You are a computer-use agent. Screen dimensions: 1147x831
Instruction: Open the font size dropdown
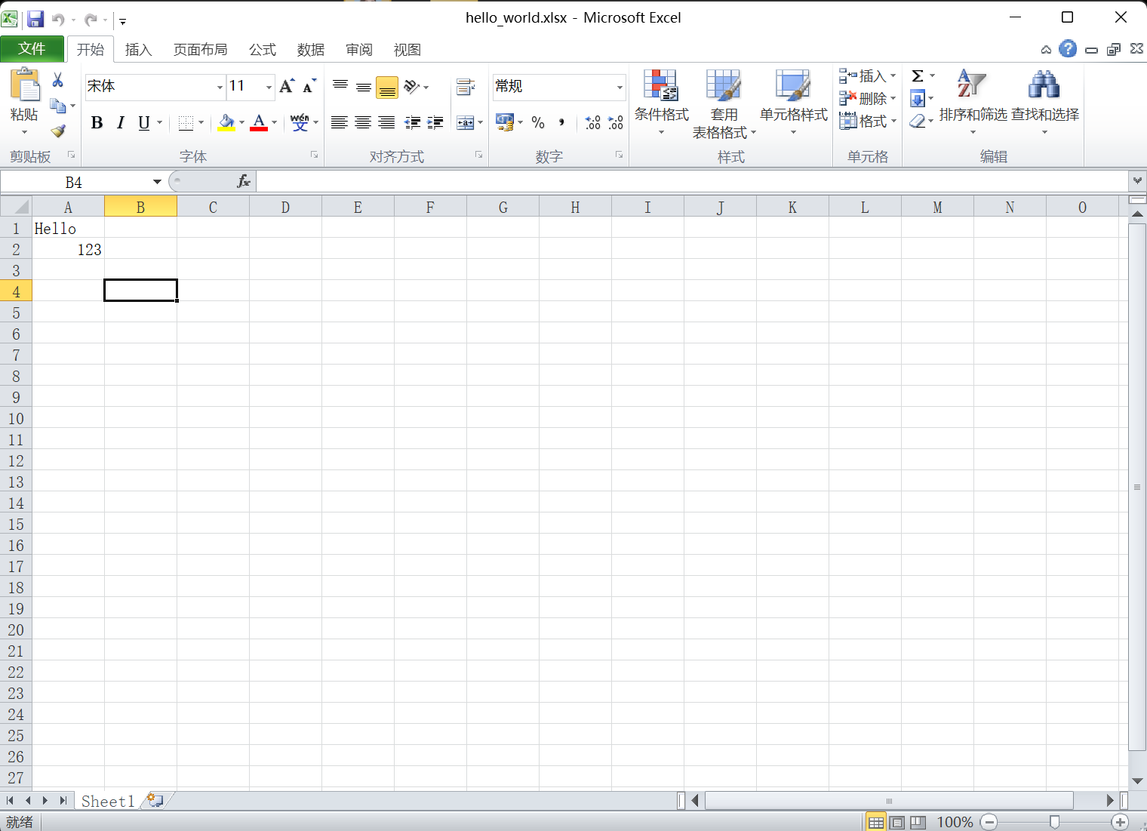pyautogui.click(x=268, y=87)
